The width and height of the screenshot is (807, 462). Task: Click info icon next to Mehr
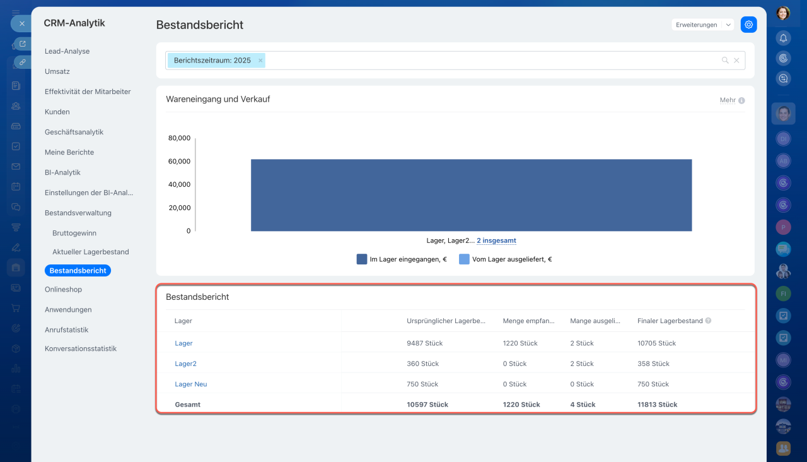(x=741, y=100)
